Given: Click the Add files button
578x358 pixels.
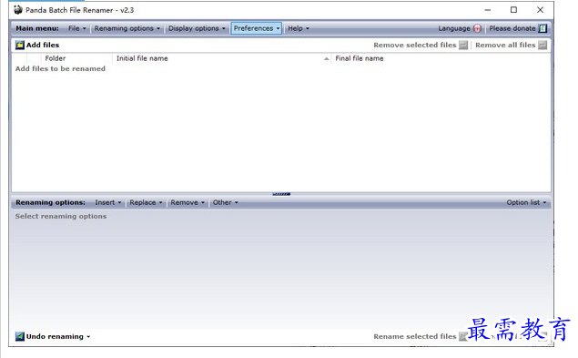Looking at the screenshot, I should (x=37, y=45).
